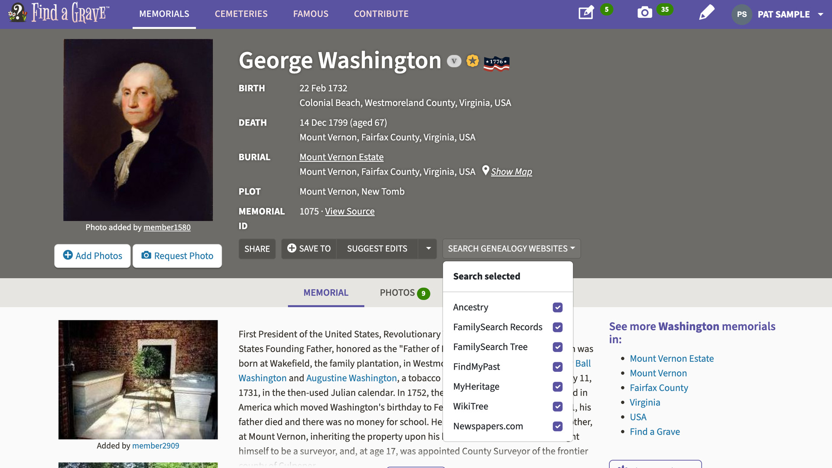Click the PS profile avatar
Image resolution: width=832 pixels, height=468 pixels.
(741, 14)
